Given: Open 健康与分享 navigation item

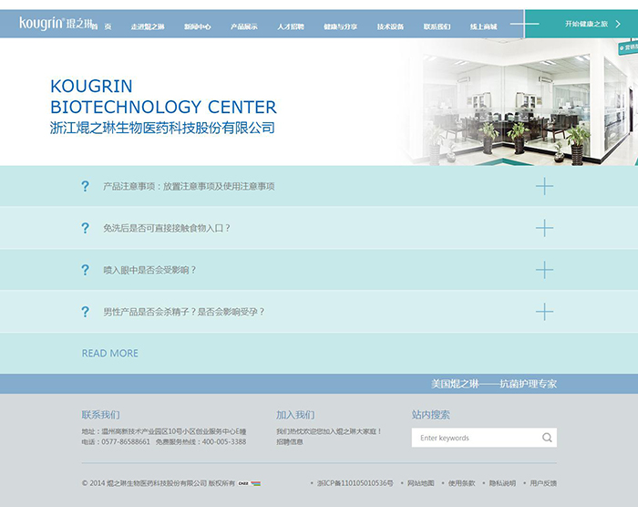Looking at the screenshot, I should click(x=340, y=26).
